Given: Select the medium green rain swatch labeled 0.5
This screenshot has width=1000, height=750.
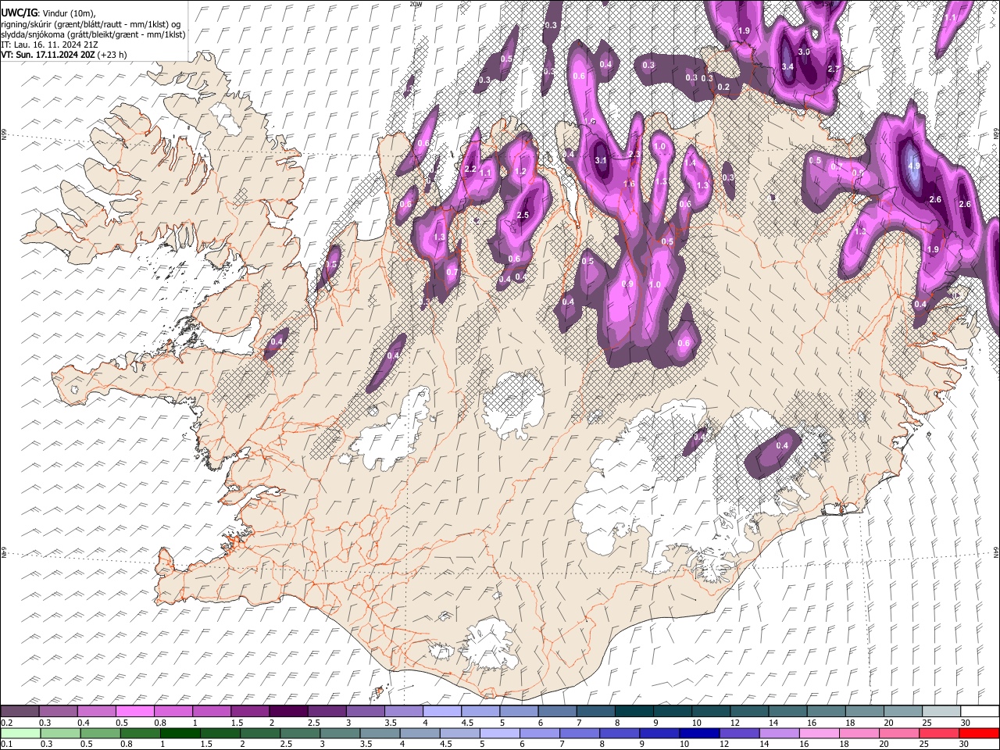Looking at the screenshot, I should coord(100,734).
